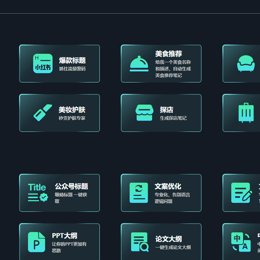The width and height of the screenshot is (260, 260).
Task: Open the 论文大纲 heading
Action: click(x=169, y=239)
